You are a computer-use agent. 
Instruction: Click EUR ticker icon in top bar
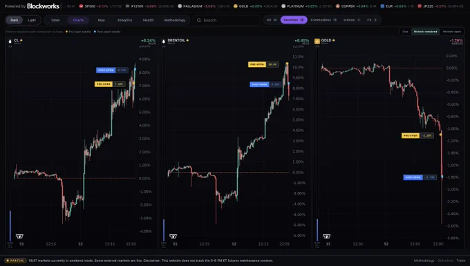point(382,6)
